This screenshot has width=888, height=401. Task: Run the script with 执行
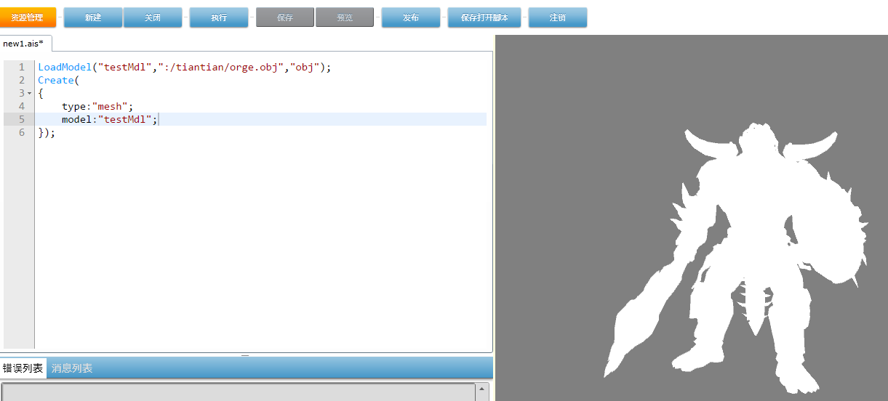(x=219, y=17)
